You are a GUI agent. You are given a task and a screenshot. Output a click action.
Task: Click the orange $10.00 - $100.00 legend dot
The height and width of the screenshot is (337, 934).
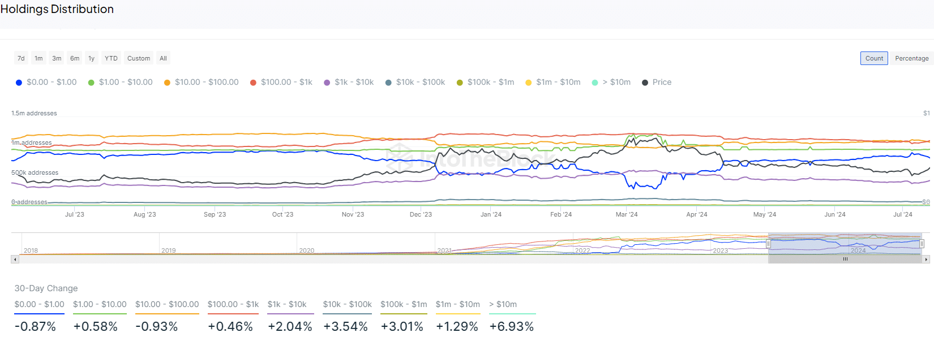click(167, 83)
